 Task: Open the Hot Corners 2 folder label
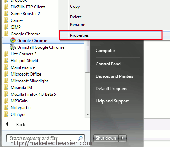click(x=23, y=54)
